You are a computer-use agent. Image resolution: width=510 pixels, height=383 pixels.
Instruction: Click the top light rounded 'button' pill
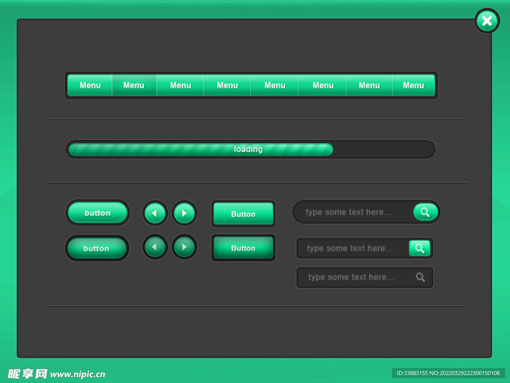coord(98,213)
